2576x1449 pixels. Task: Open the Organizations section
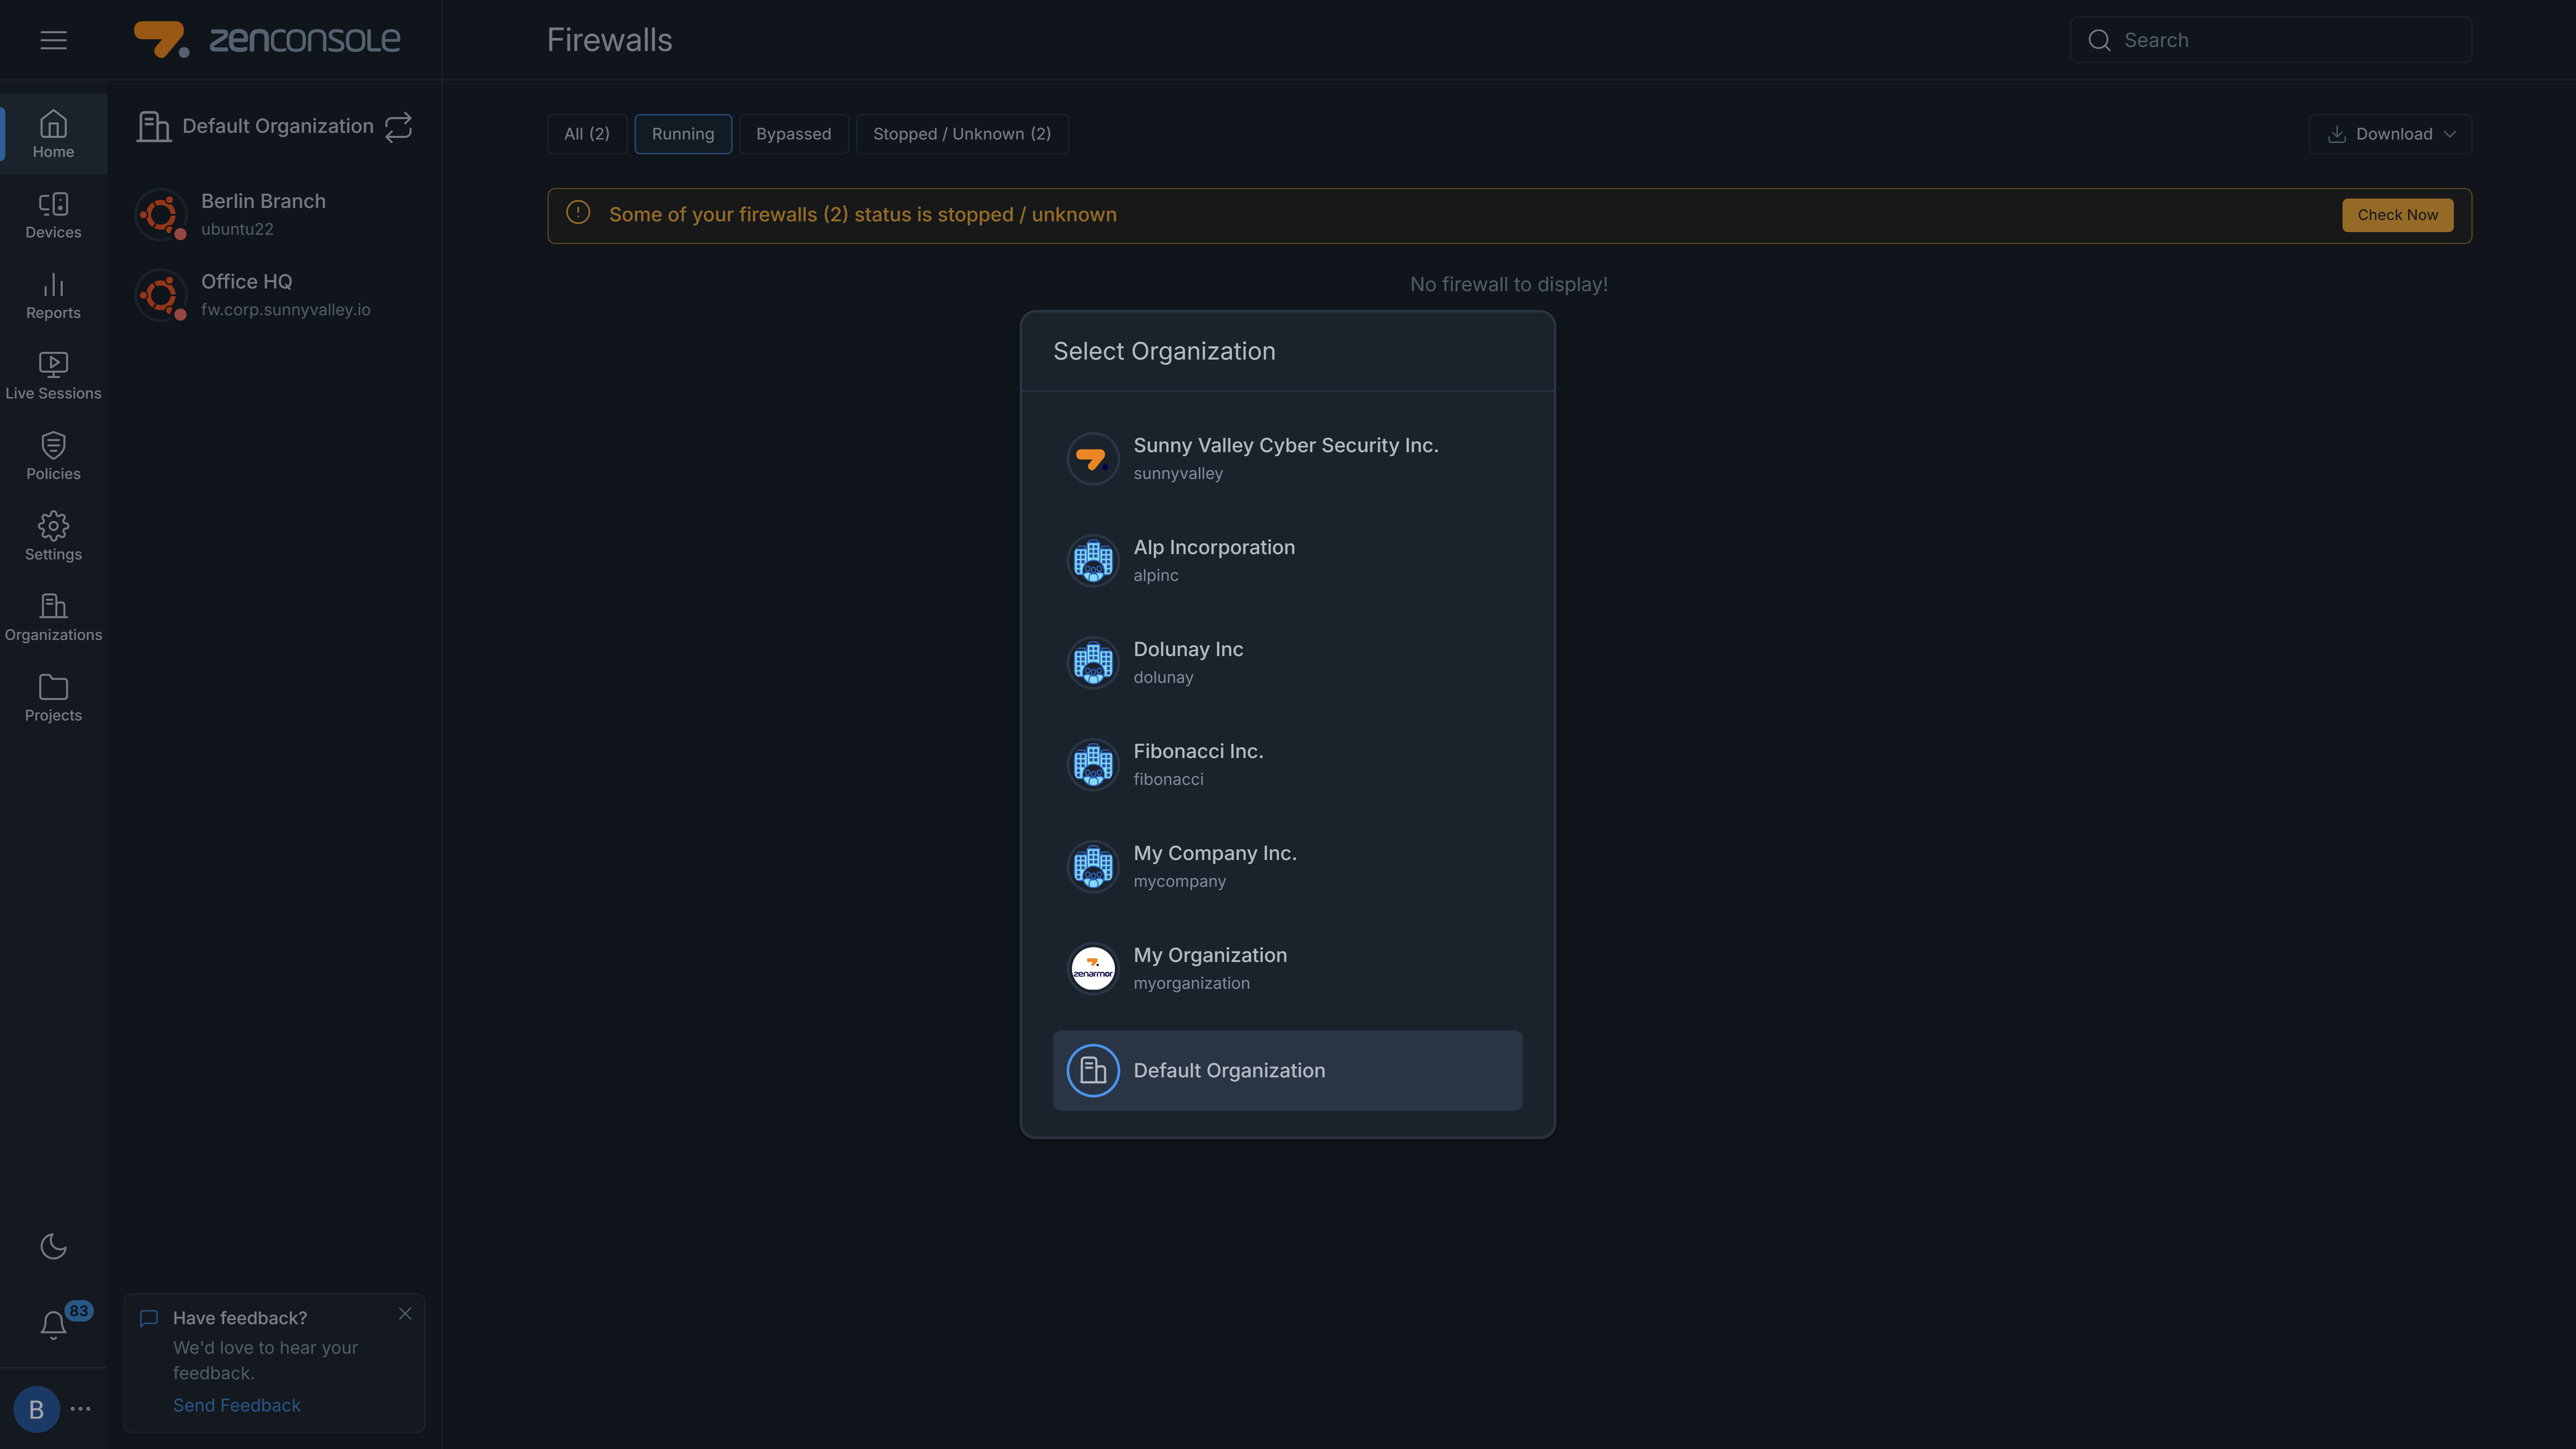[x=53, y=617]
